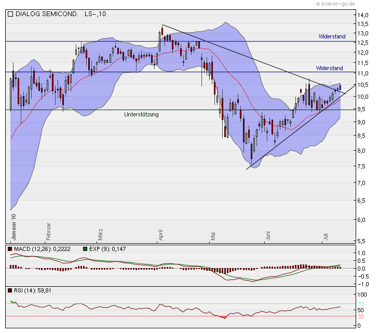Click the 100 value on RSI axis
Screen dimensions: 379x333
click(x=362, y=295)
